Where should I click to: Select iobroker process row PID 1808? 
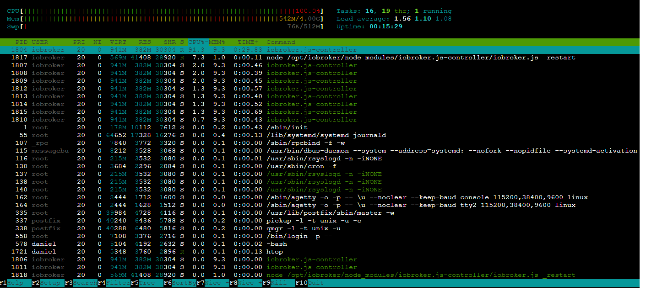tap(320, 73)
